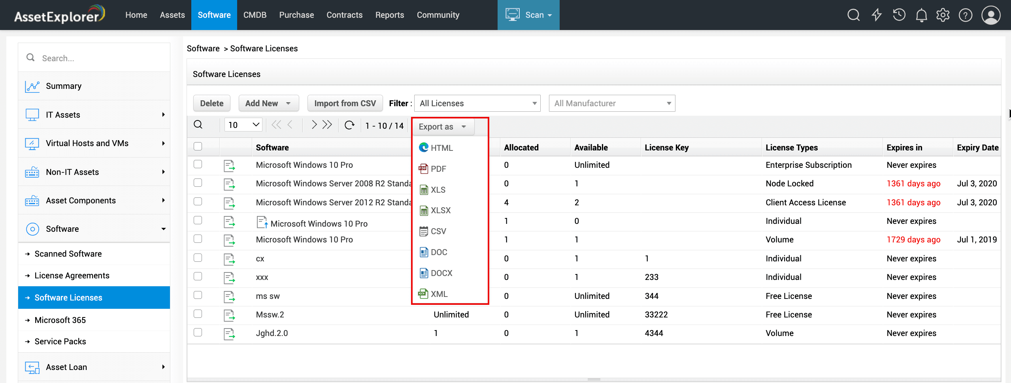Open the CMDB tab in top navigation
Image resolution: width=1011 pixels, height=383 pixels.
(x=255, y=15)
